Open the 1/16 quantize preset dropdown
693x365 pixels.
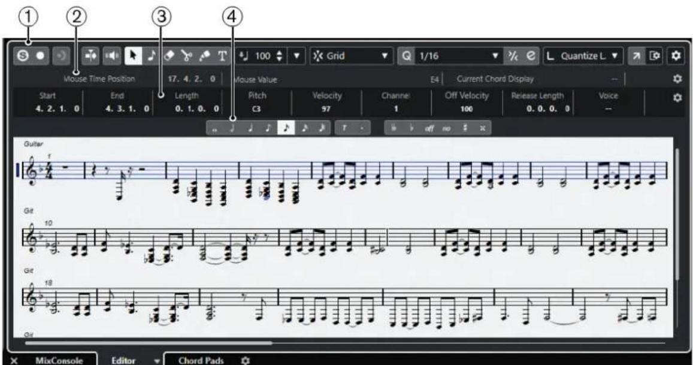pos(459,56)
